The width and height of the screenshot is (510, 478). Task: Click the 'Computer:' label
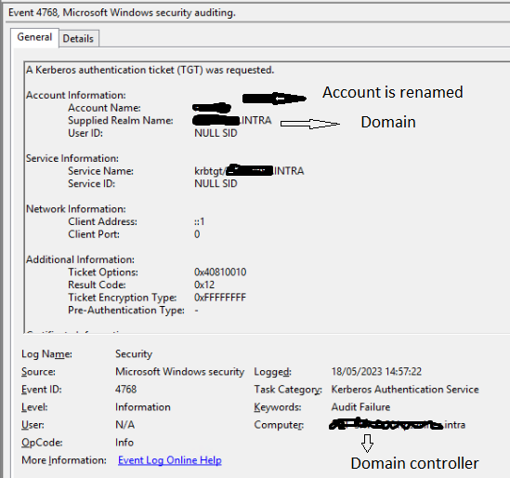click(x=279, y=425)
